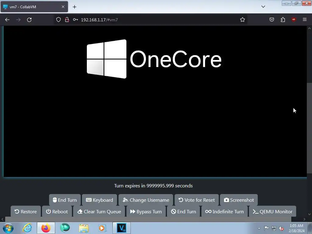Show hidden system tray icons
The width and height of the screenshot is (312, 234).
click(x=259, y=228)
